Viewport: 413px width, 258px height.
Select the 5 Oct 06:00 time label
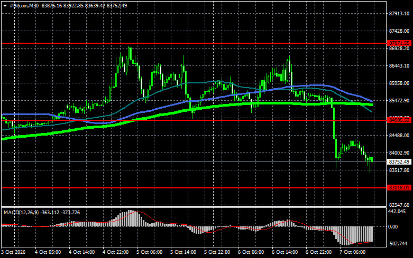point(149,252)
